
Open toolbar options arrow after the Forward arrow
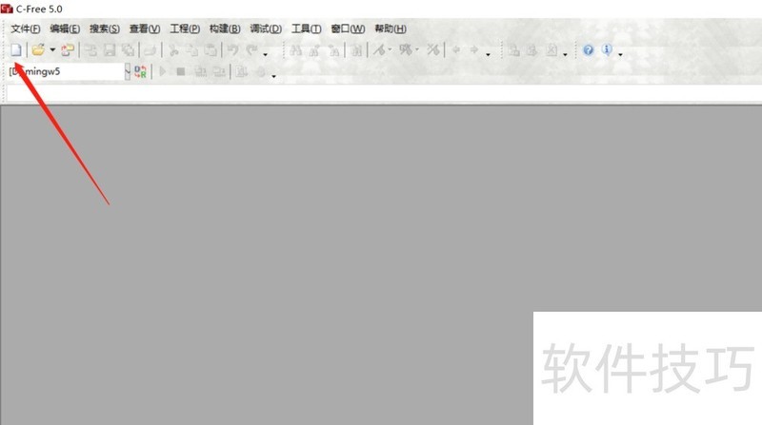(x=488, y=54)
